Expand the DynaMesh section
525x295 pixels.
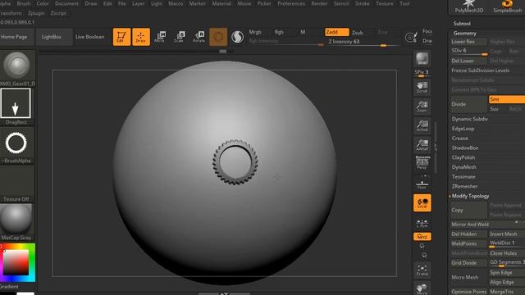pyautogui.click(x=464, y=167)
